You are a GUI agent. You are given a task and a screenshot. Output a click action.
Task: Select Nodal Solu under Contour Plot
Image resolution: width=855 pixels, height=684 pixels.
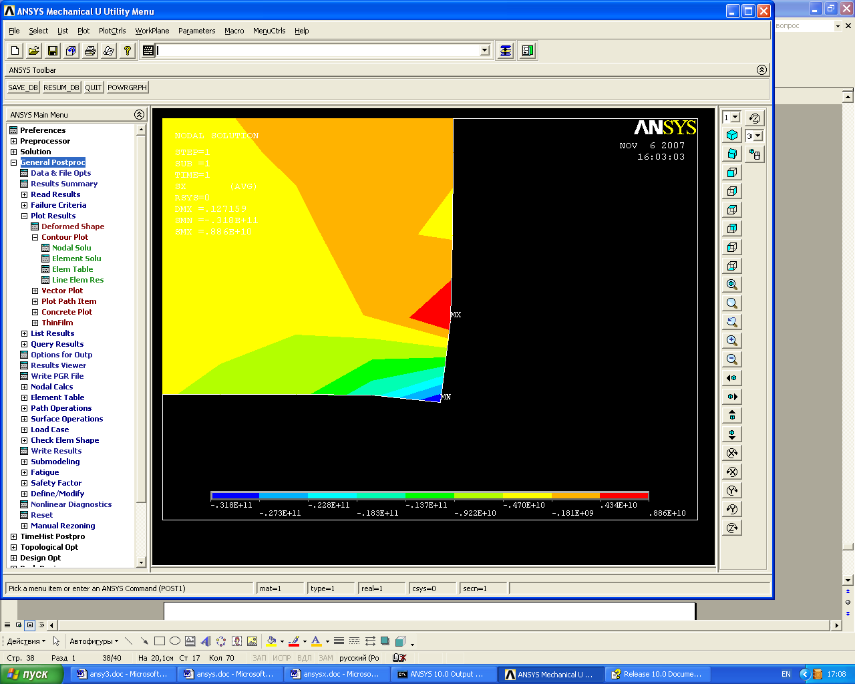pos(71,248)
